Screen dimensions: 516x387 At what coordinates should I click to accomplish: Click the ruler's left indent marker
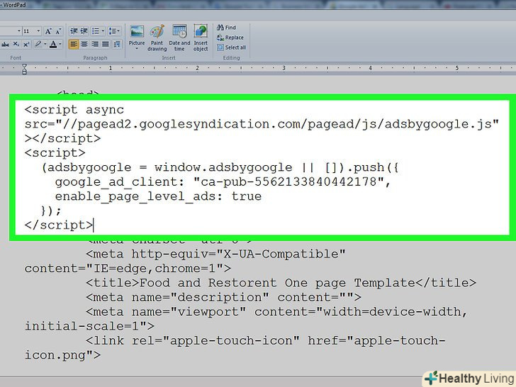tap(24, 69)
